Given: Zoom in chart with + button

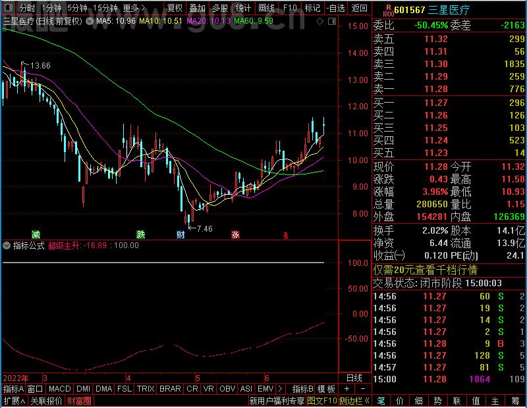Looking at the screenshot, I should click(347, 389).
